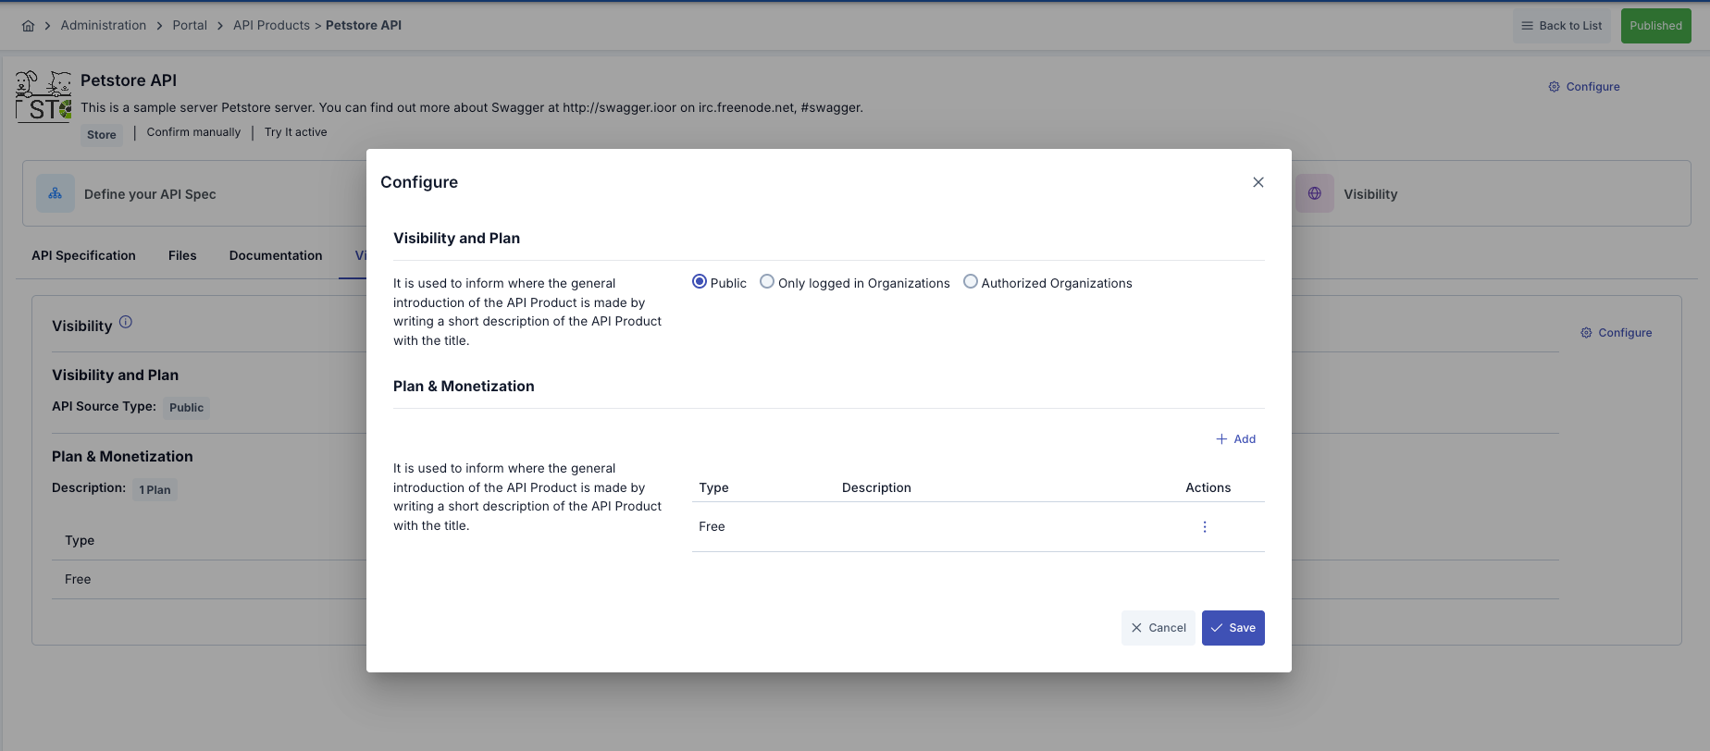
Task: Click the plus Add plan button
Action: click(x=1235, y=439)
